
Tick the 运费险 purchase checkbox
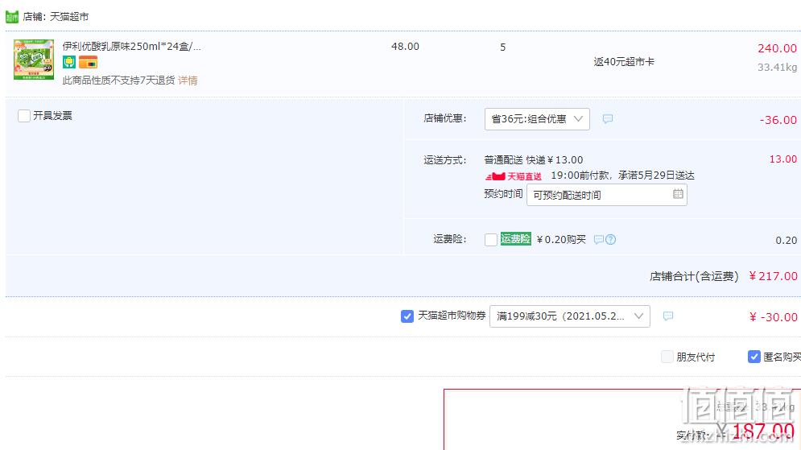(491, 240)
